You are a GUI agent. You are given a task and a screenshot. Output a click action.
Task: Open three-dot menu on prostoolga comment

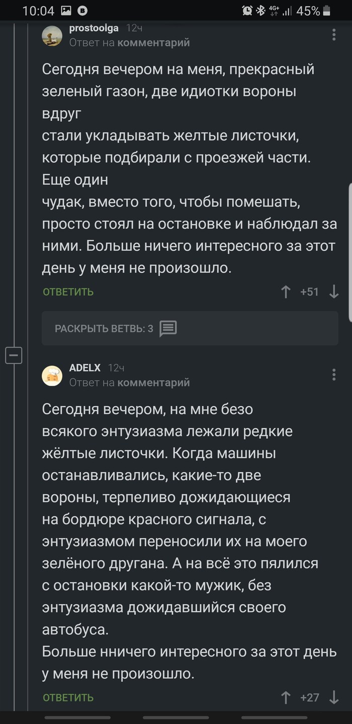pos(334,35)
